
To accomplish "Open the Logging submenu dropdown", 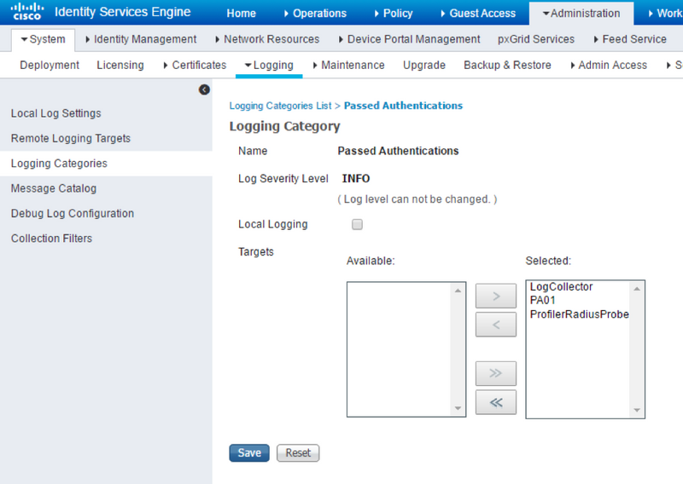I will point(269,65).
